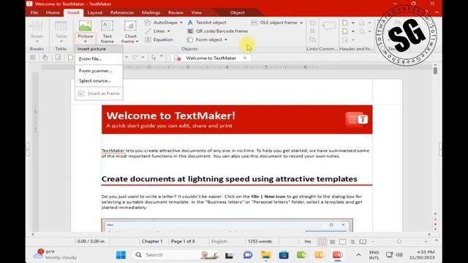Viewport: 468px width, 263px height.
Task: Choose Select source... menu entry
Action: pyautogui.click(x=99, y=81)
